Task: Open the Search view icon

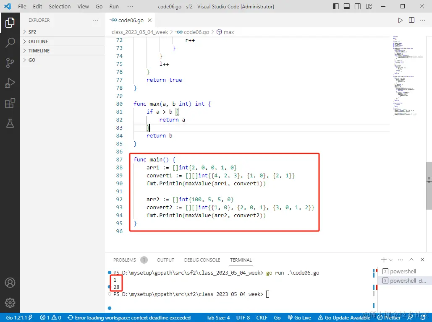Action: (x=10, y=43)
